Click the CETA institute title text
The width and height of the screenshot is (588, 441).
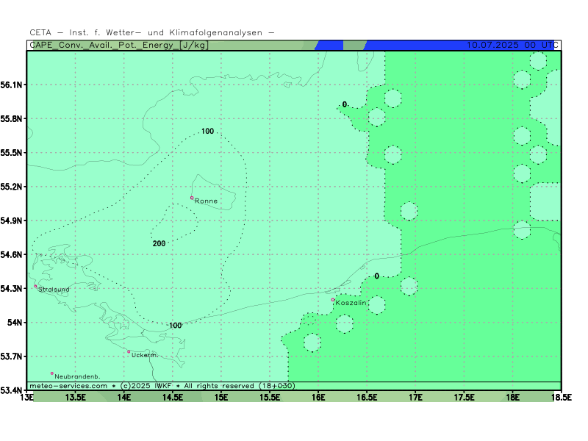(x=152, y=32)
